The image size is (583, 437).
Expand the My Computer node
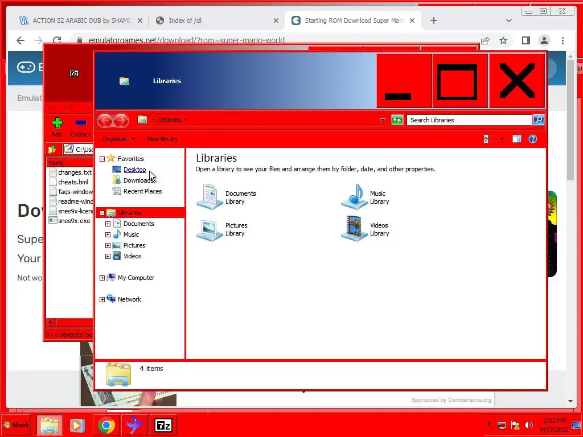102,278
